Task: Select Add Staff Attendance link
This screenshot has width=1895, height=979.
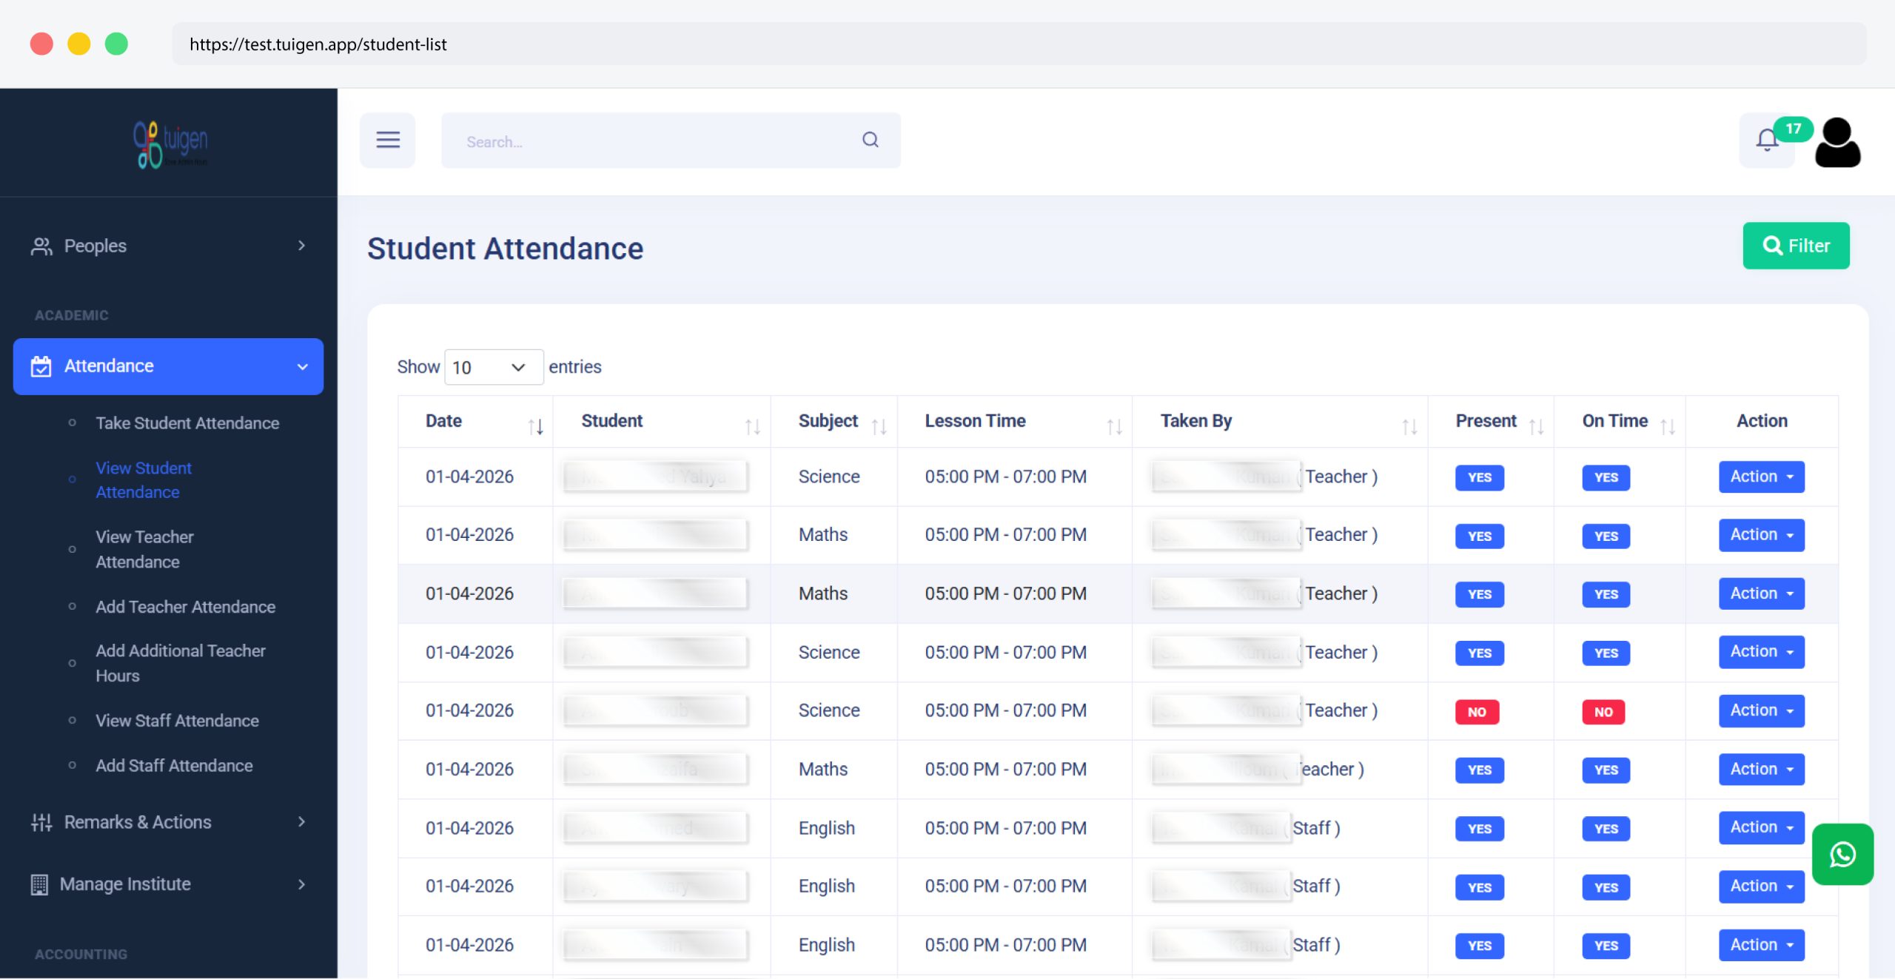Action: (174, 765)
